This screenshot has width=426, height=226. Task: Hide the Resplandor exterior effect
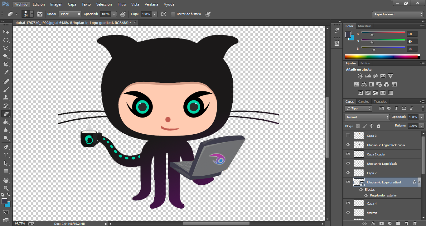point(366,196)
